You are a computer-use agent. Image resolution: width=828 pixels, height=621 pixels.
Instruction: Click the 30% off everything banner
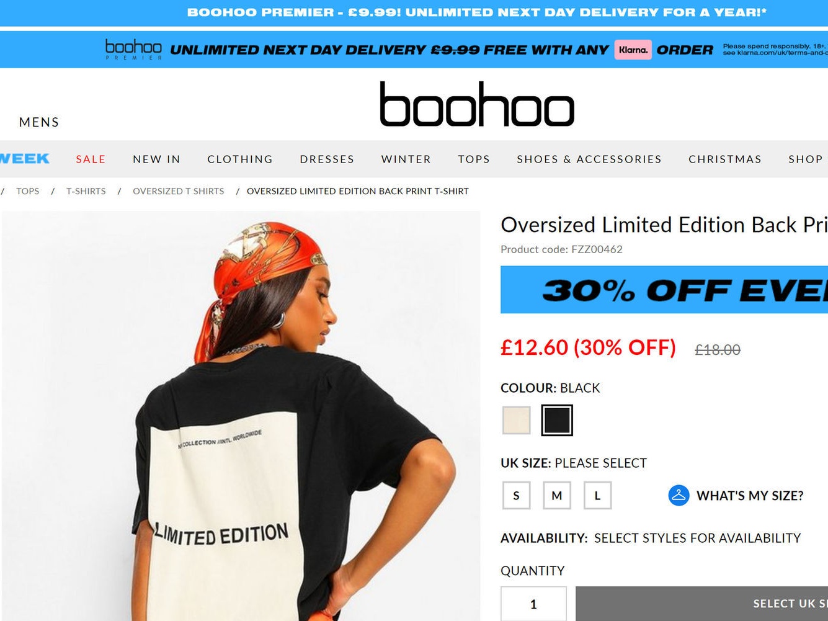664,290
